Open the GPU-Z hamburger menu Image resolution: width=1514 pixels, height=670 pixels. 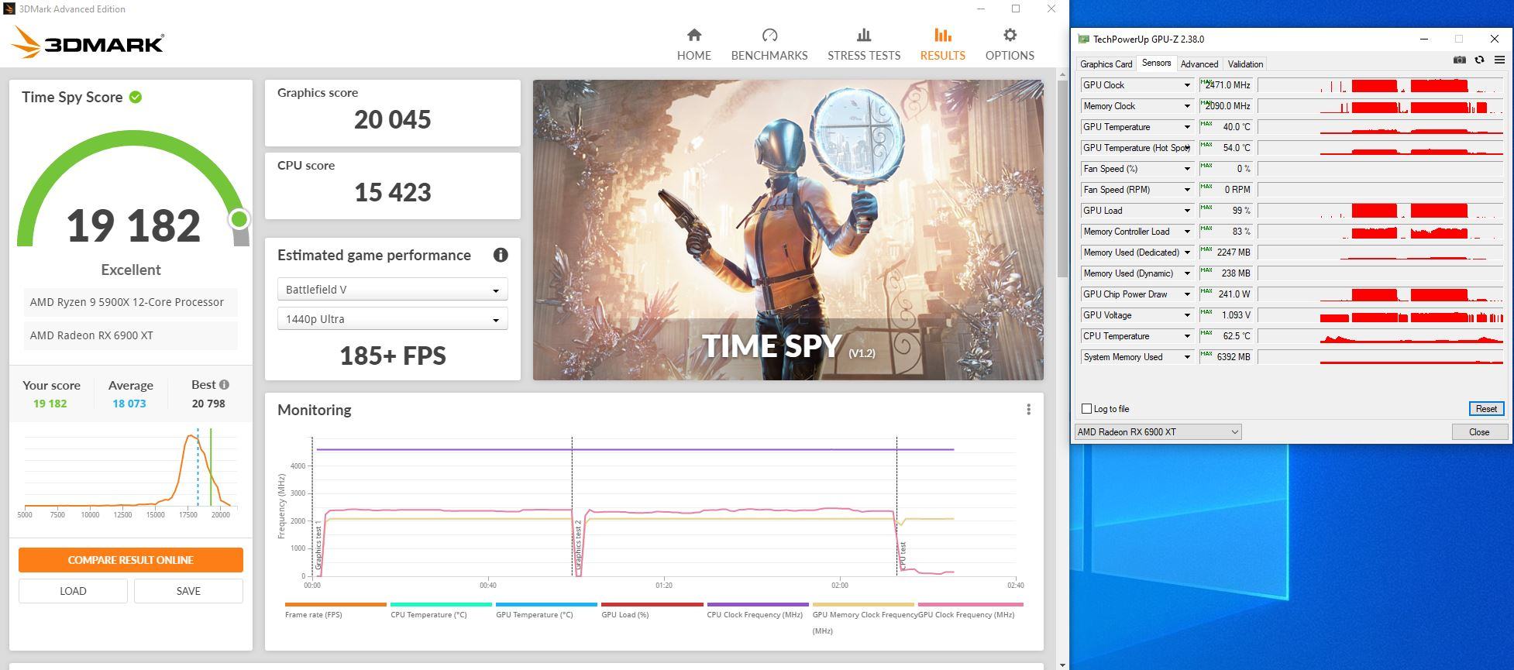point(1499,60)
